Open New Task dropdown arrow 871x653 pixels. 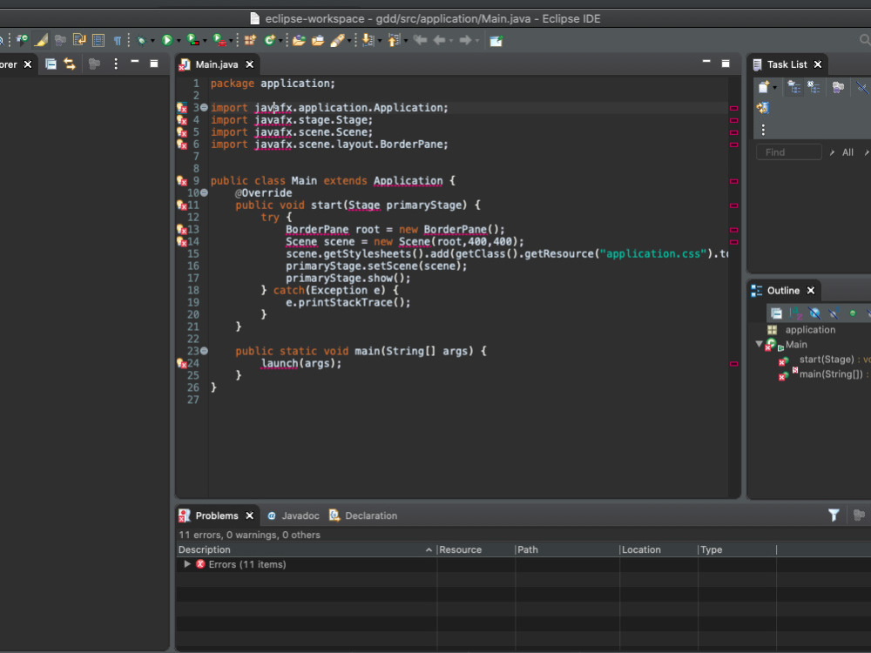point(775,88)
